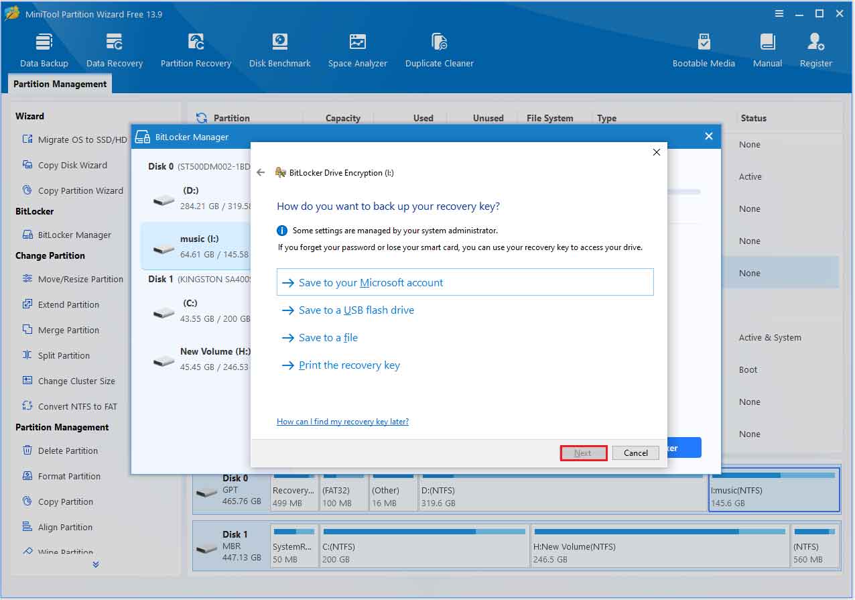Select Delete Partition
855x600 pixels.
pyautogui.click(x=60, y=451)
